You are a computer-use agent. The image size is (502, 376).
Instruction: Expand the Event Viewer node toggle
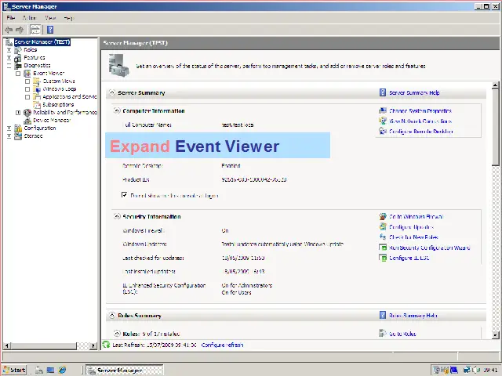point(18,74)
